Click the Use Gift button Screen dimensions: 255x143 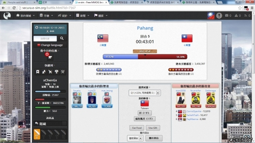pos(153,128)
